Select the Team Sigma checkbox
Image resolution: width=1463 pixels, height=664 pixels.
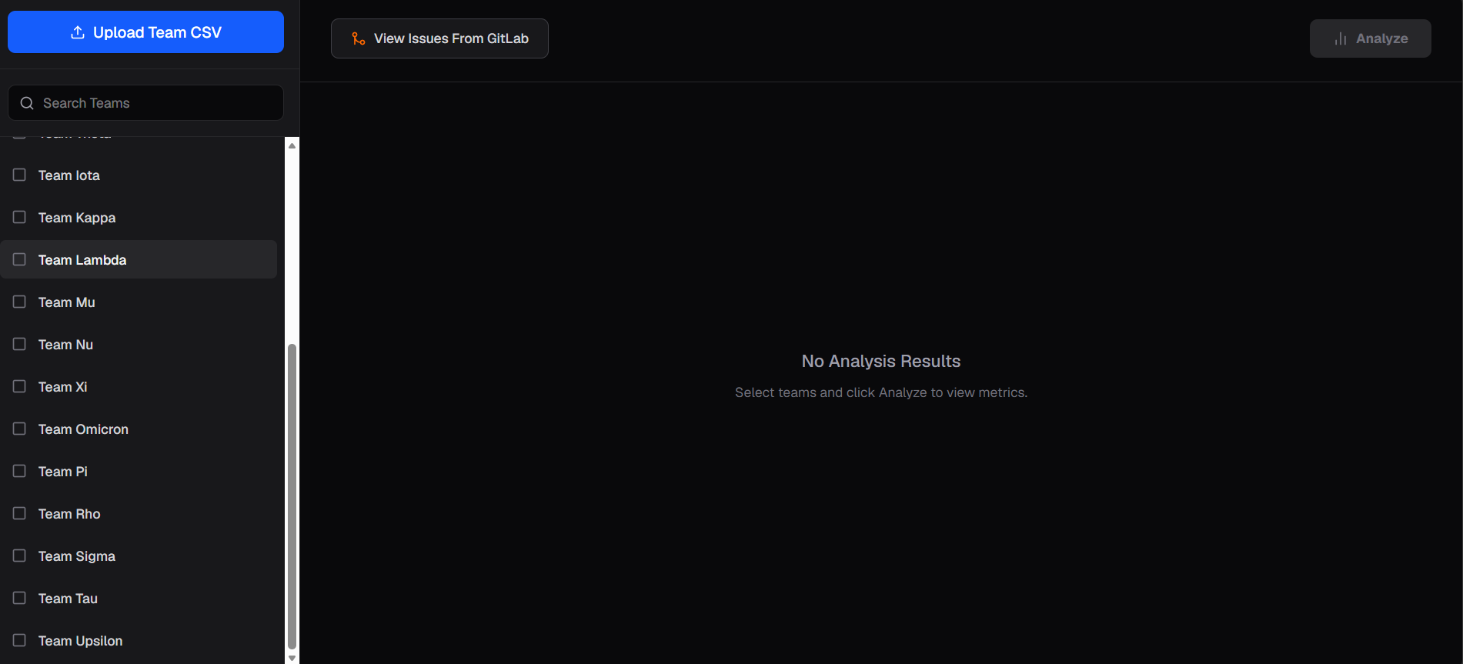point(19,556)
